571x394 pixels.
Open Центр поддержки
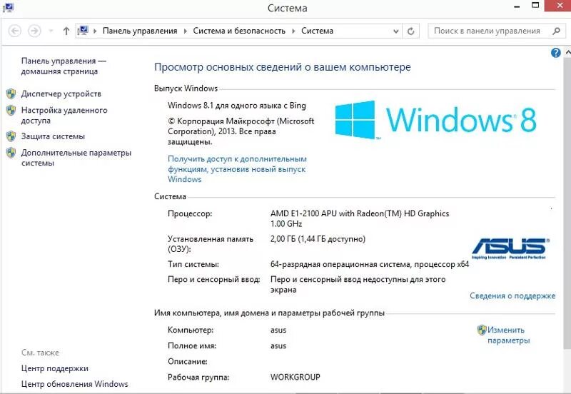tap(55, 368)
